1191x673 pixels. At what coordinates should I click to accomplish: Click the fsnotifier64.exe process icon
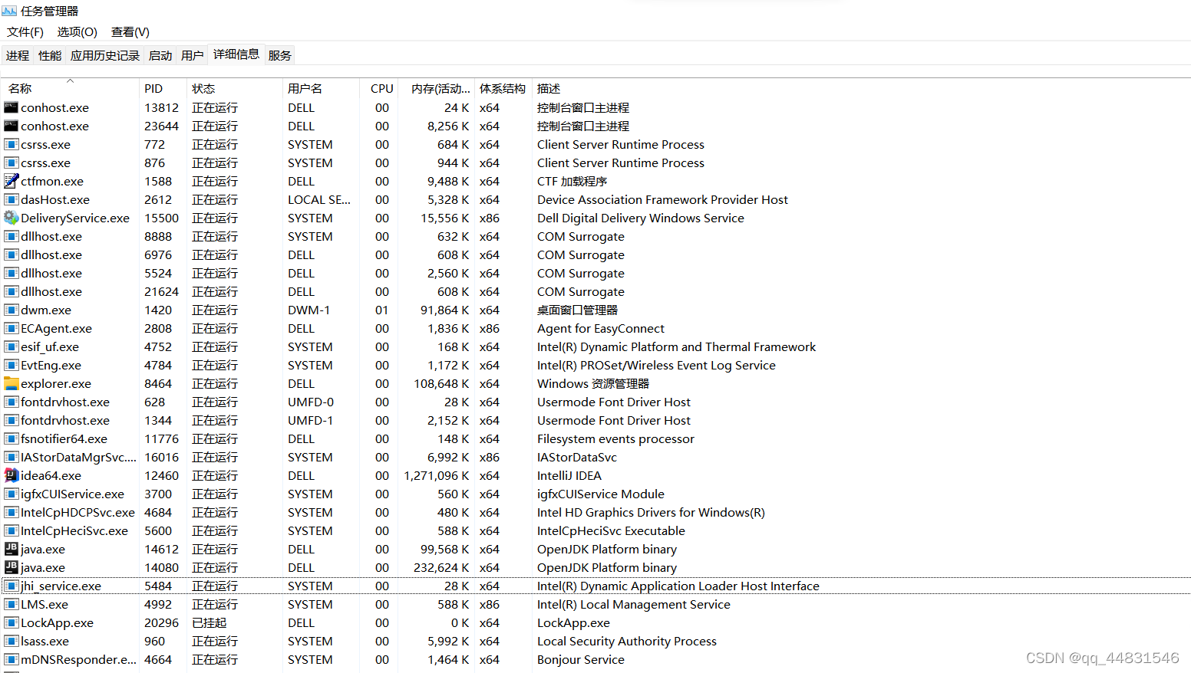point(11,438)
